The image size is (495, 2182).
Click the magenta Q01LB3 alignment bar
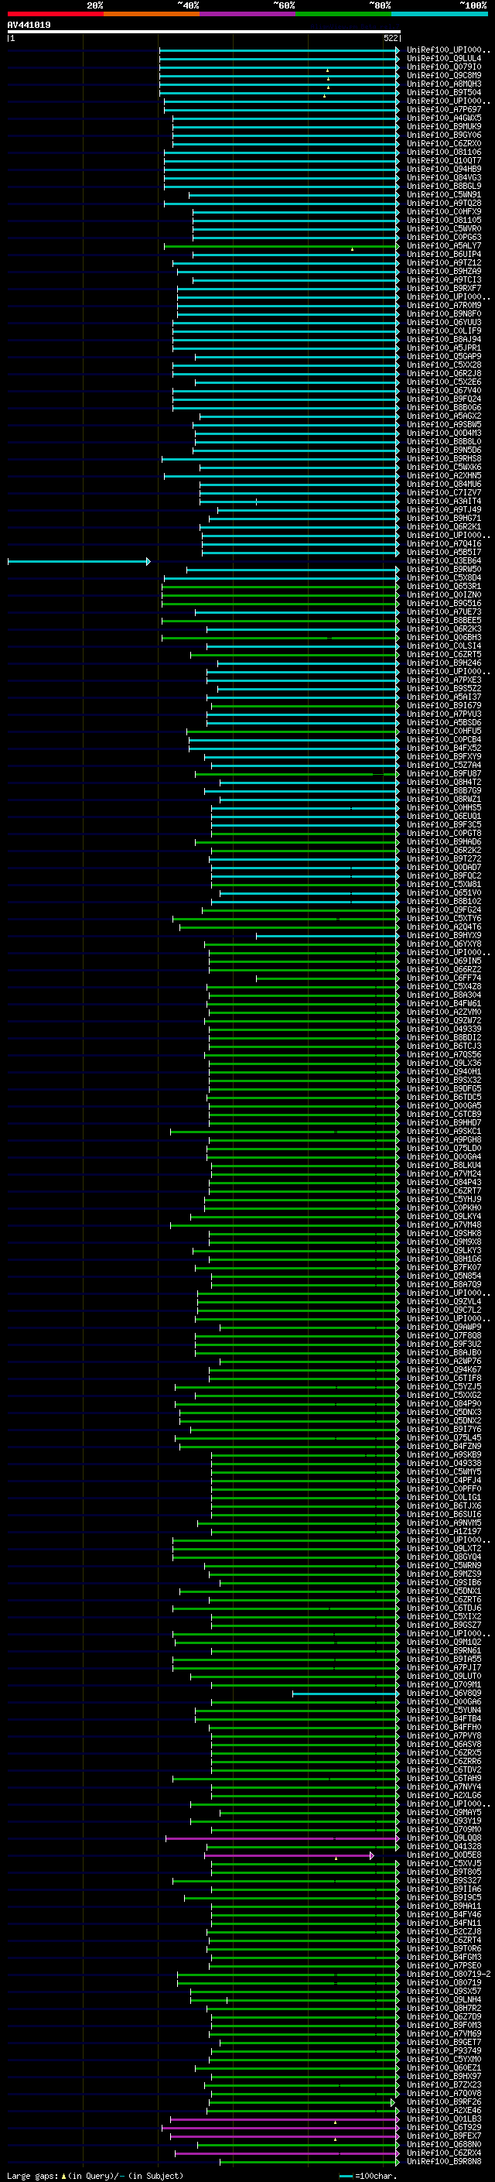[x=285, y=2119]
